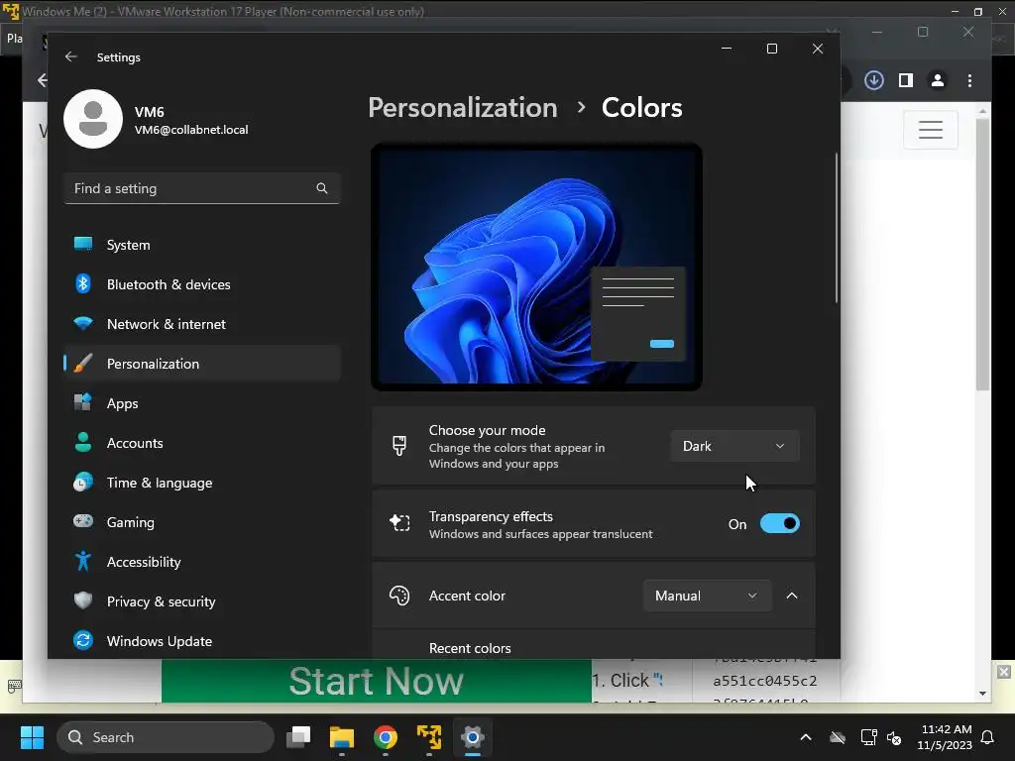Click the browser profile icon
This screenshot has width=1015, height=761.
(938, 80)
